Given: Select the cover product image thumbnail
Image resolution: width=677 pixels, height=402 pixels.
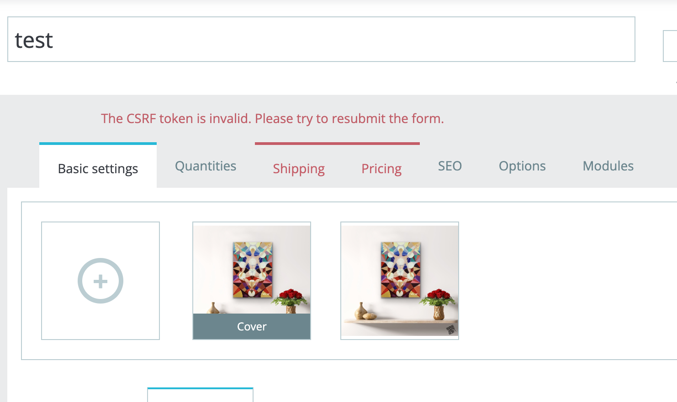Looking at the screenshot, I should point(252,281).
